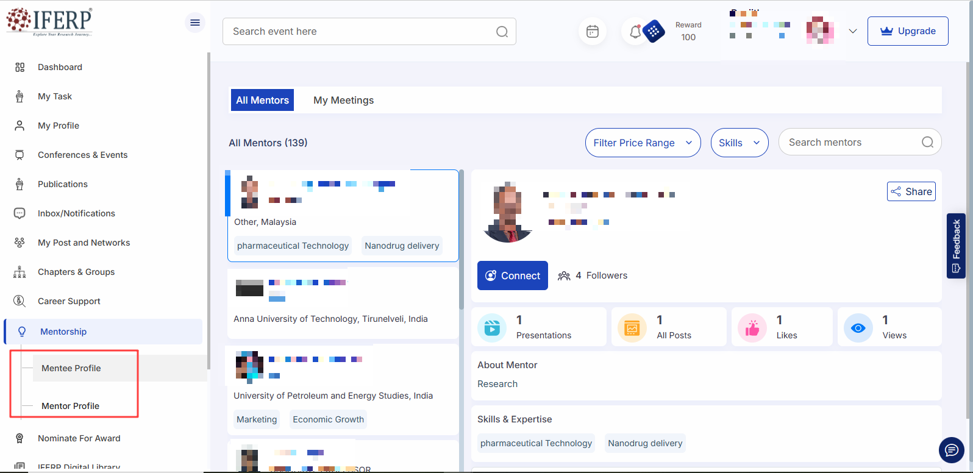This screenshot has width=973, height=473.
Task: Open the chat bubble widget icon
Action: tap(951, 450)
